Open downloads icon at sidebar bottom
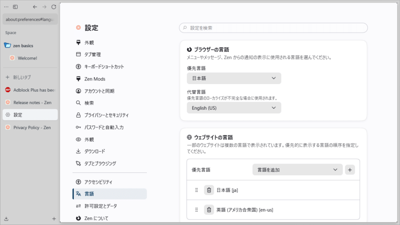Image resolution: width=400 pixels, height=225 pixels. pos(6,219)
